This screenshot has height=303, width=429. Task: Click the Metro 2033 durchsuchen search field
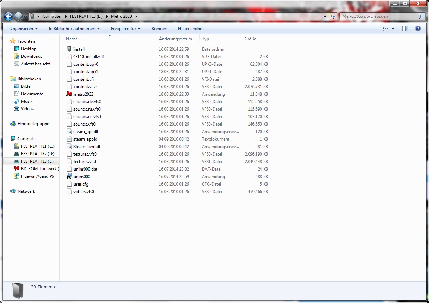[379, 16]
